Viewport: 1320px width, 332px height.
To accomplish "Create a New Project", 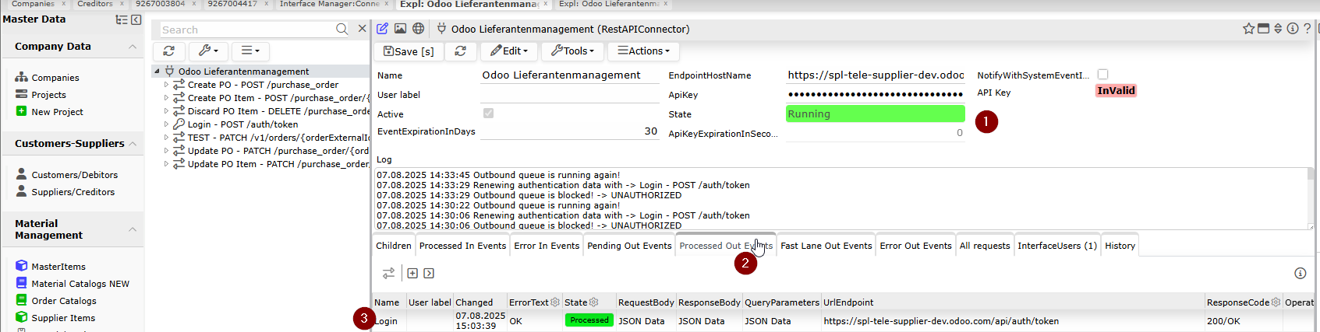I will (x=57, y=112).
